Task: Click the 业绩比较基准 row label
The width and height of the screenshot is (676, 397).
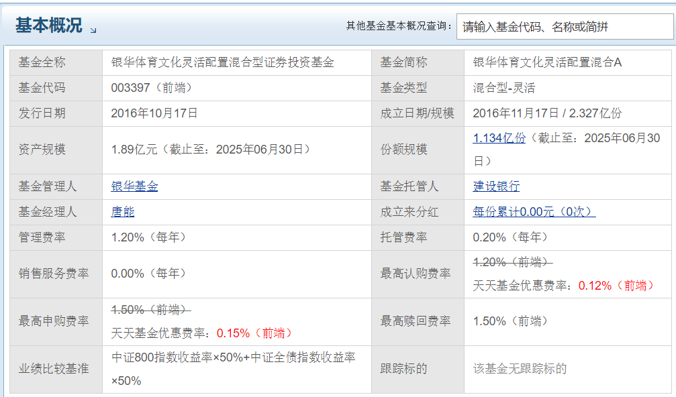Action: (54, 369)
